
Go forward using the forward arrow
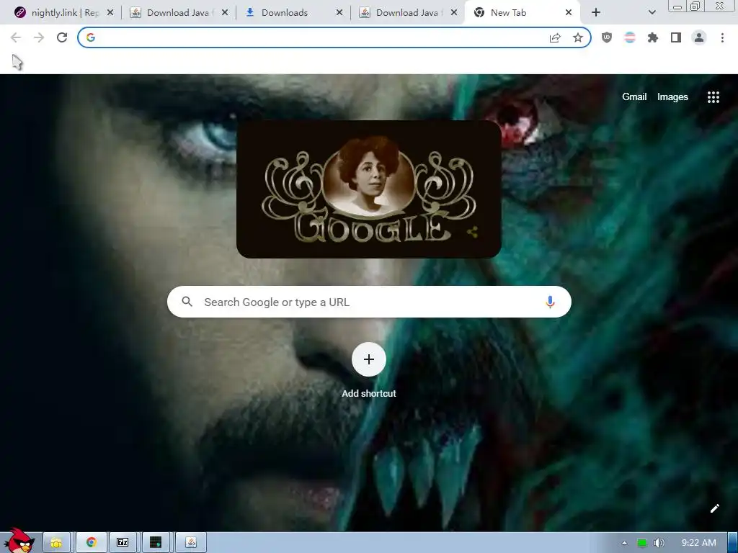pos(39,37)
